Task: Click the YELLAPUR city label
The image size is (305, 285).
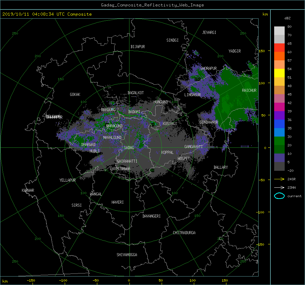Action: click(x=67, y=180)
